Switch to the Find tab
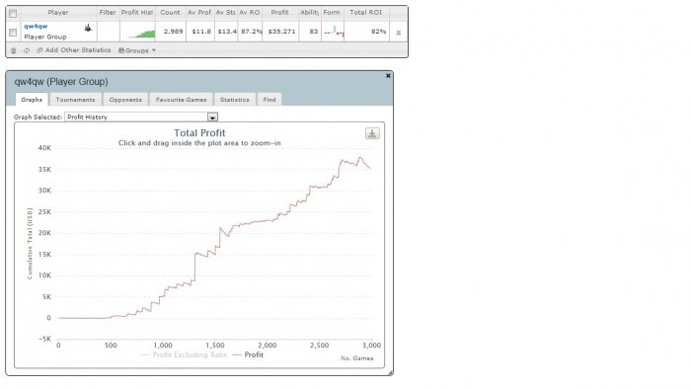The width and height of the screenshot is (691, 389). [269, 100]
